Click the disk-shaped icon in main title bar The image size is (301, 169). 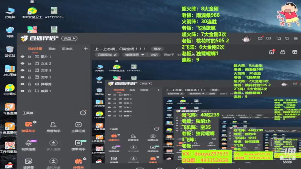point(279,39)
